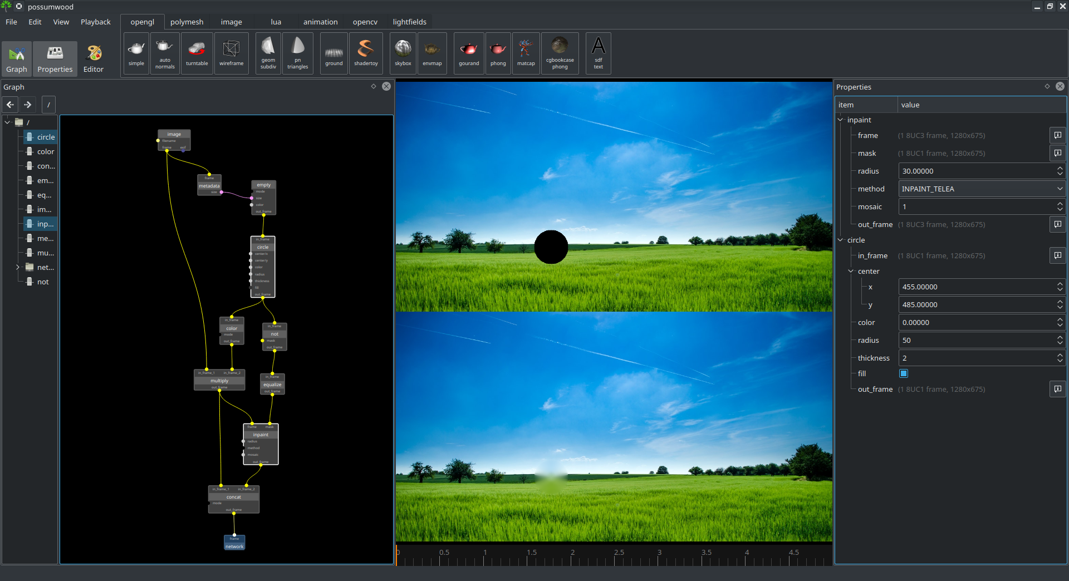Open the File menu
The width and height of the screenshot is (1069, 581).
coord(11,22)
